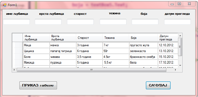Click the grid's scroll left arrow

click(x=14, y=70)
